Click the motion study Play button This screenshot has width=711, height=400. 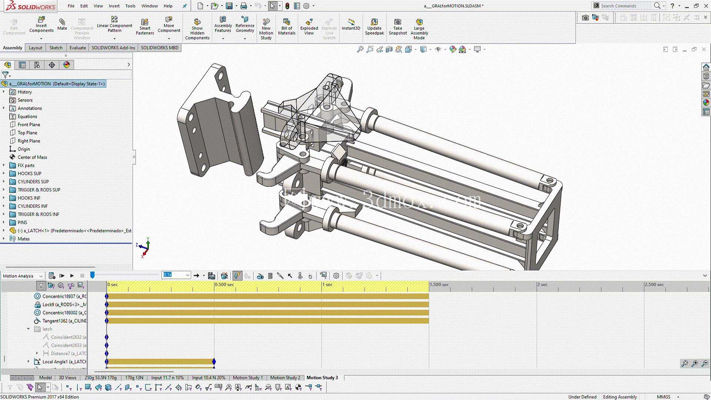[72, 276]
